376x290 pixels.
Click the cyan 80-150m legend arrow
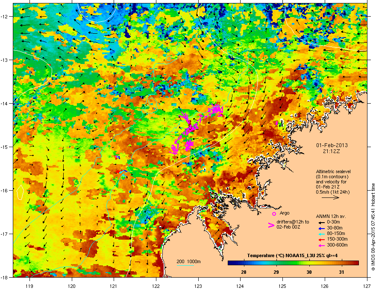322,234
